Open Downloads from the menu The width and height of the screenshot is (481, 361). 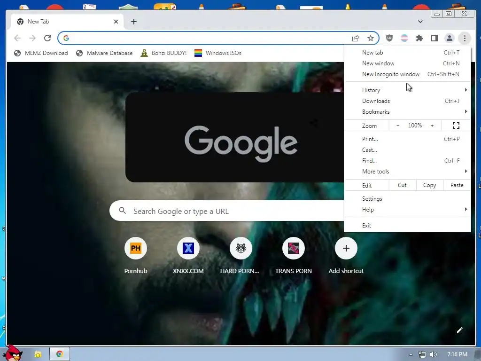click(407, 101)
